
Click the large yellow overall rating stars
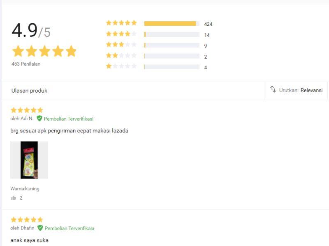[44, 51]
